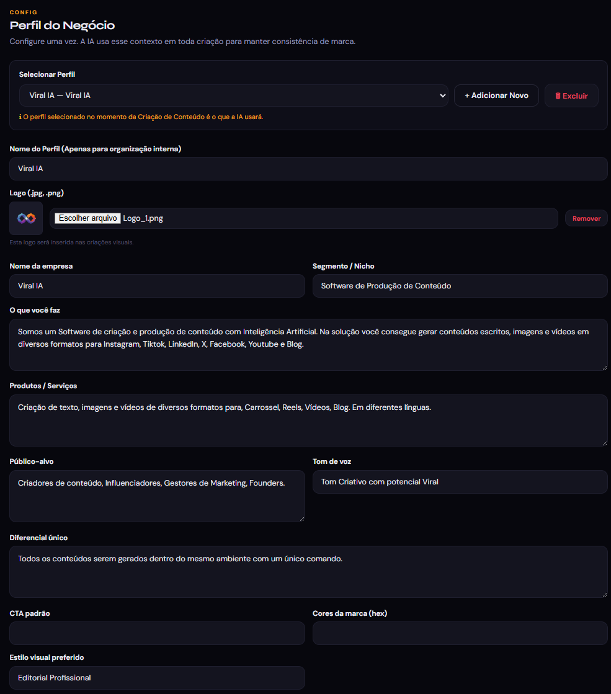Click the resize corner of Público-alvo textarea

pyautogui.click(x=301, y=518)
